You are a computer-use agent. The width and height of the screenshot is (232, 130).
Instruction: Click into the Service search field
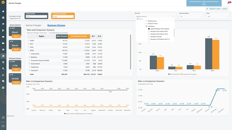[x=155, y=19]
